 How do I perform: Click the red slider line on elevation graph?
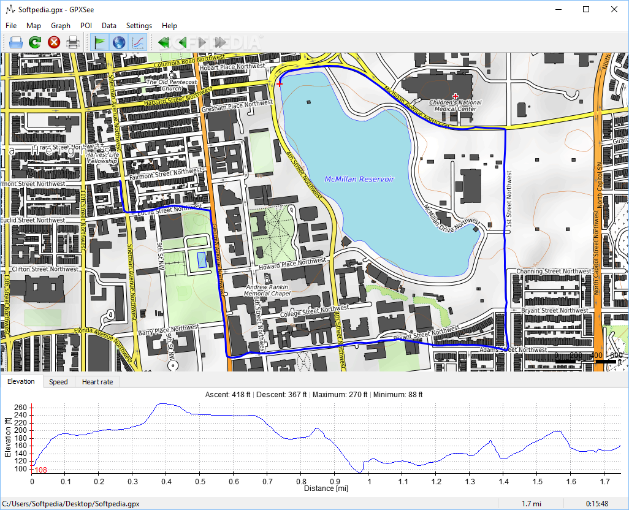pos(32,439)
